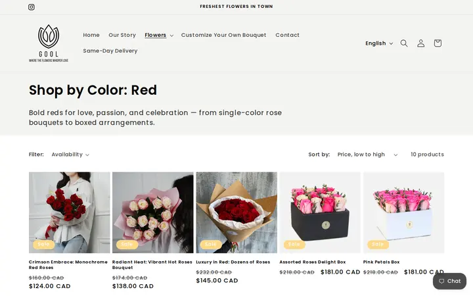This screenshot has height=296, width=473.
Task: Click Shop by Color: Red heading
Action: point(93,90)
